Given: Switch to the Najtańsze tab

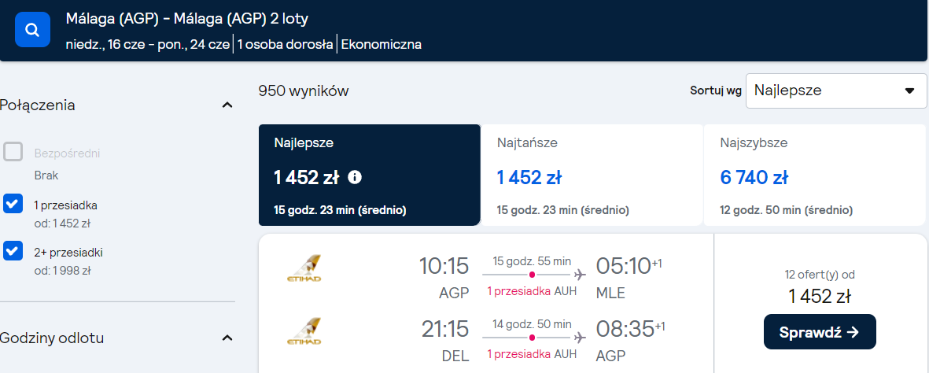Looking at the screenshot, I should click(x=592, y=175).
